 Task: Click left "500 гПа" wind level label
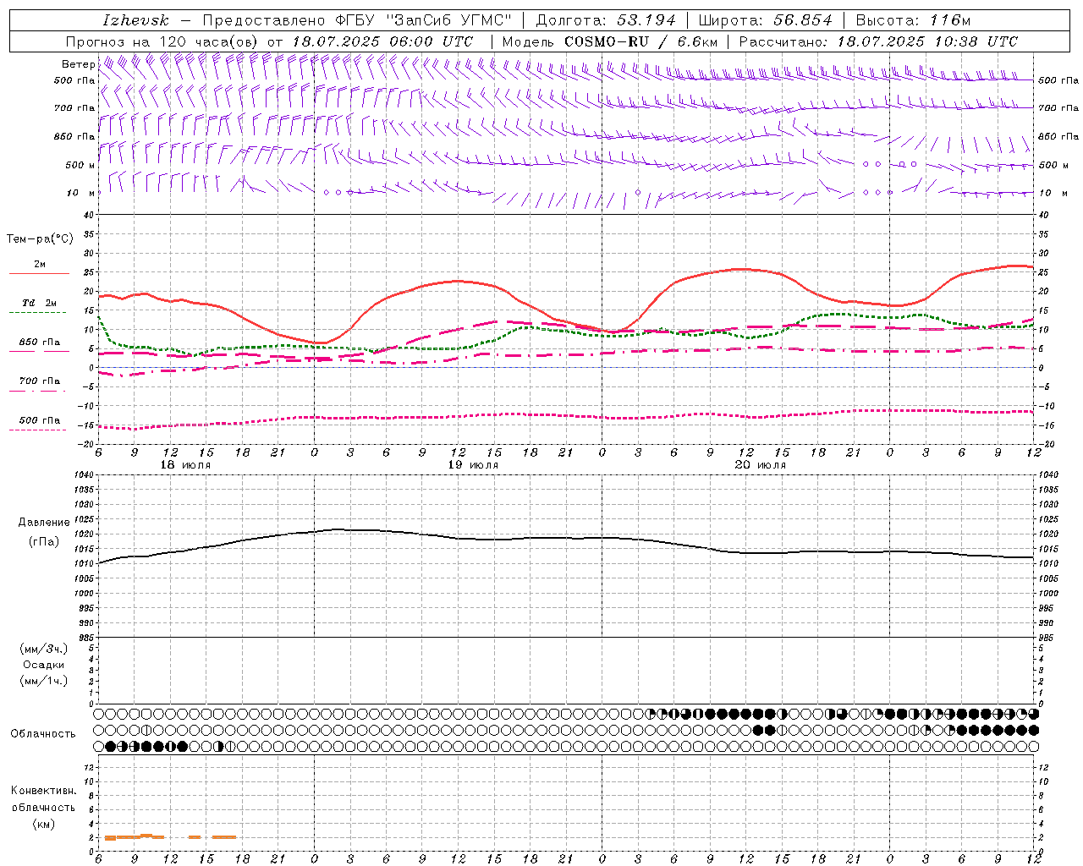pos(75,80)
